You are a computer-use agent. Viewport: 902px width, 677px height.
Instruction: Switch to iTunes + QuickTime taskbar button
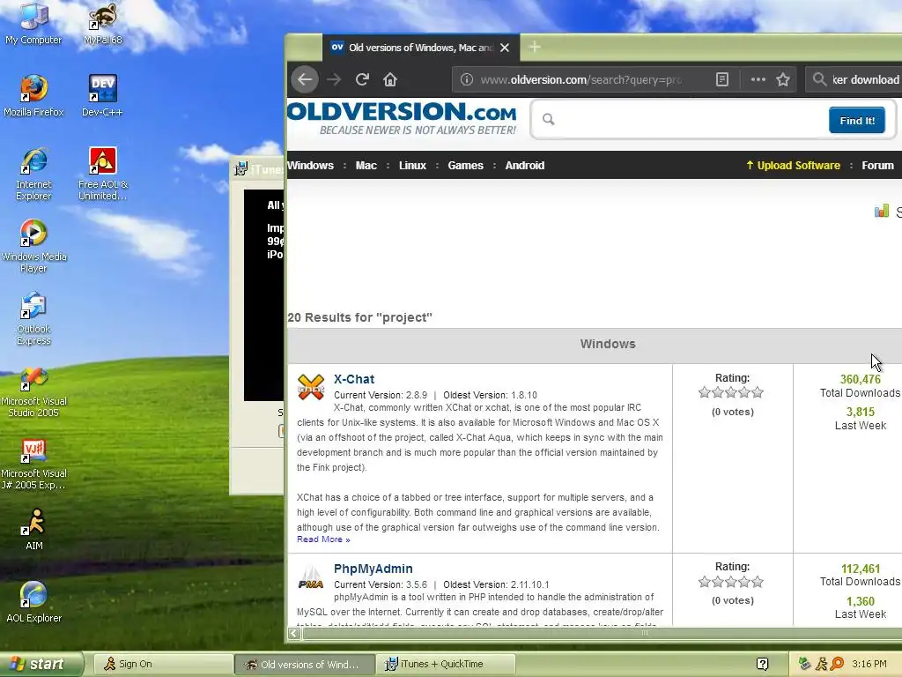tap(447, 664)
